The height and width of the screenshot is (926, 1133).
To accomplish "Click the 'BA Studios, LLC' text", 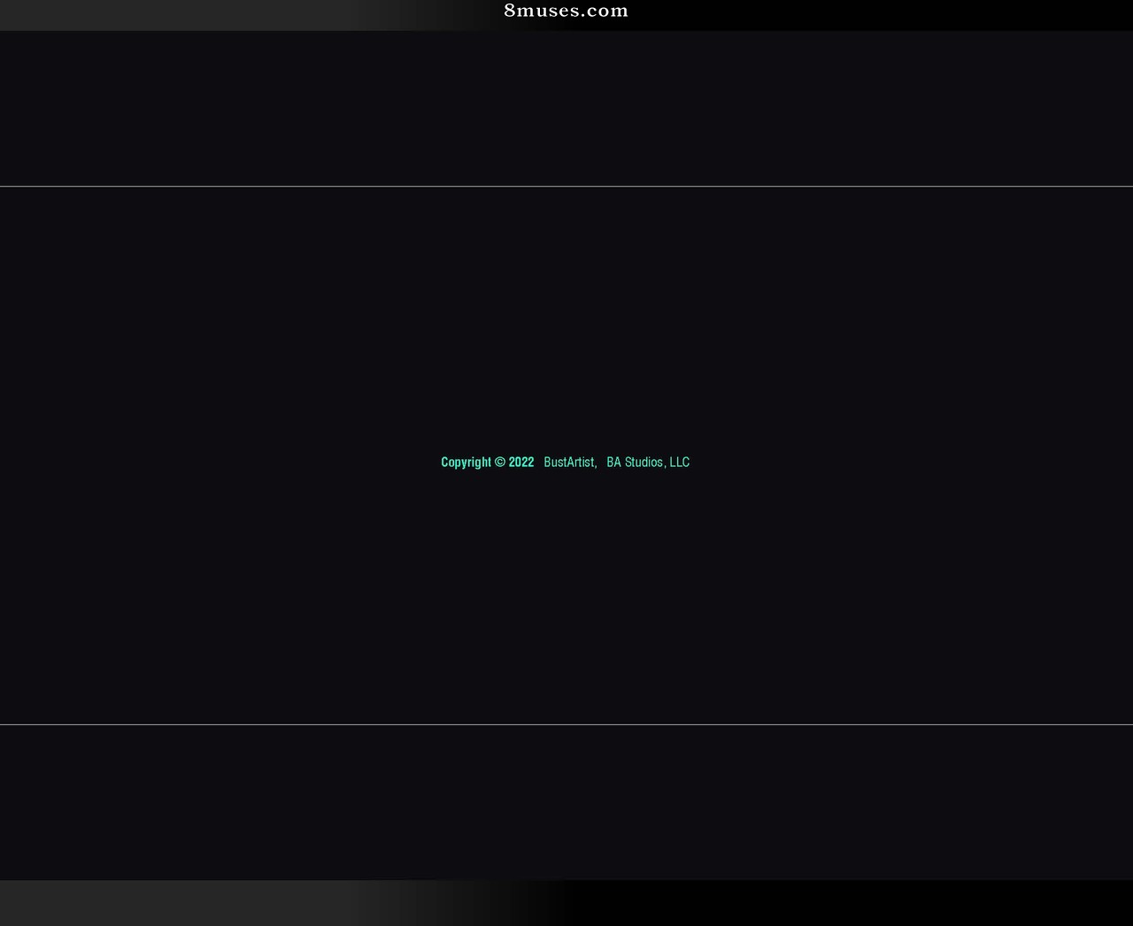I will 648,462.
